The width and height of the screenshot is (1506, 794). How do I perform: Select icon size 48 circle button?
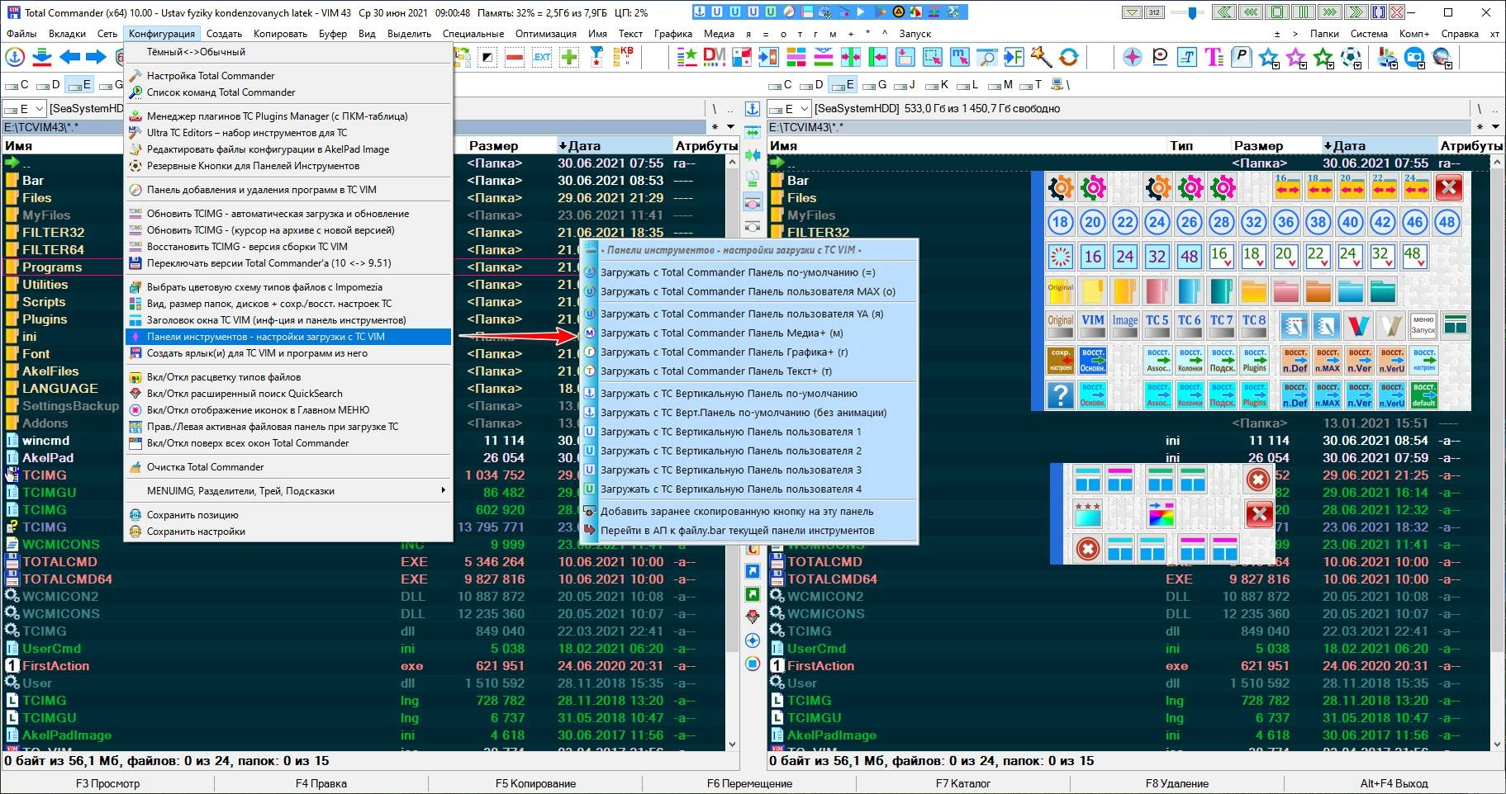point(1447,222)
